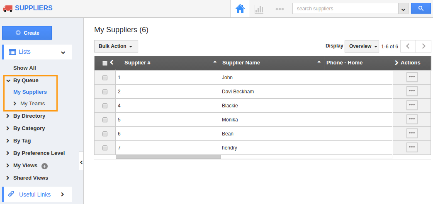The height and width of the screenshot is (204, 433).
Task: Select the checkbox for Davi Beckham
Action: tap(105, 92)
